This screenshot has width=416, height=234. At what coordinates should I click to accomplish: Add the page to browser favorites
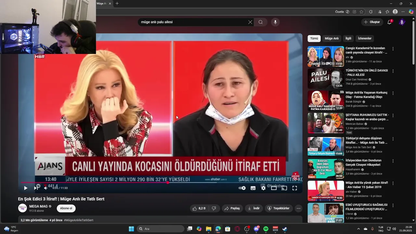[361, 12]
